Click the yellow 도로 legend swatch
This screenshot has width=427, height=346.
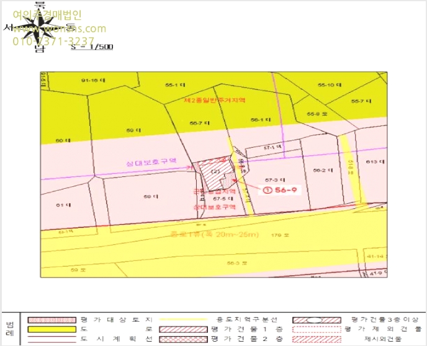pos(52,329)
